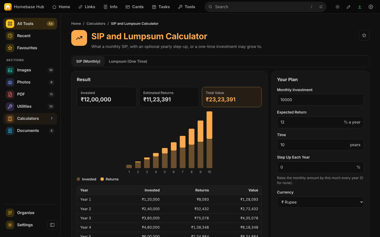380x237 pixels.
Task: Click the Settings sun icon in sidebar
Action: [x=10, y=225]
